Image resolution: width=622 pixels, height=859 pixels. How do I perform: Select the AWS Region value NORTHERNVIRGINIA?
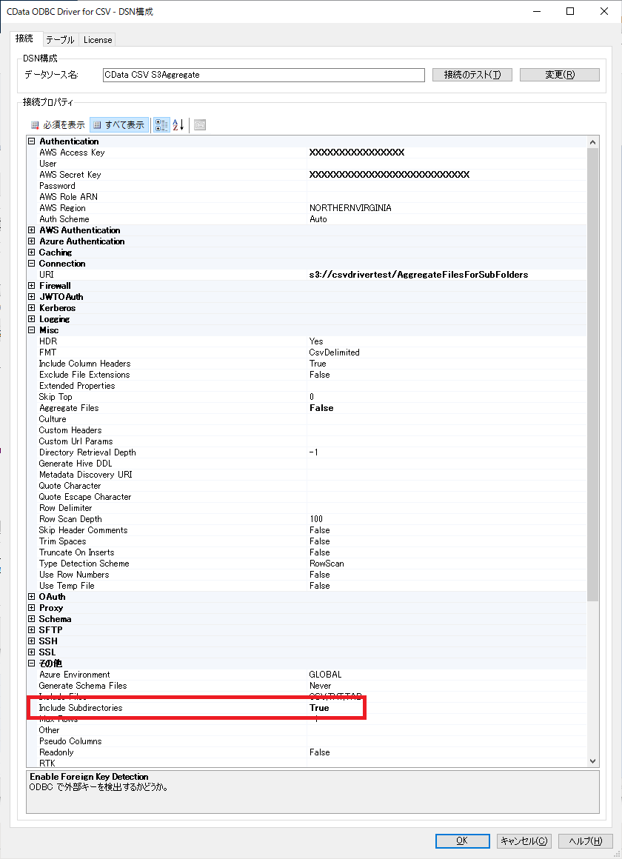(x=350, y=208)
